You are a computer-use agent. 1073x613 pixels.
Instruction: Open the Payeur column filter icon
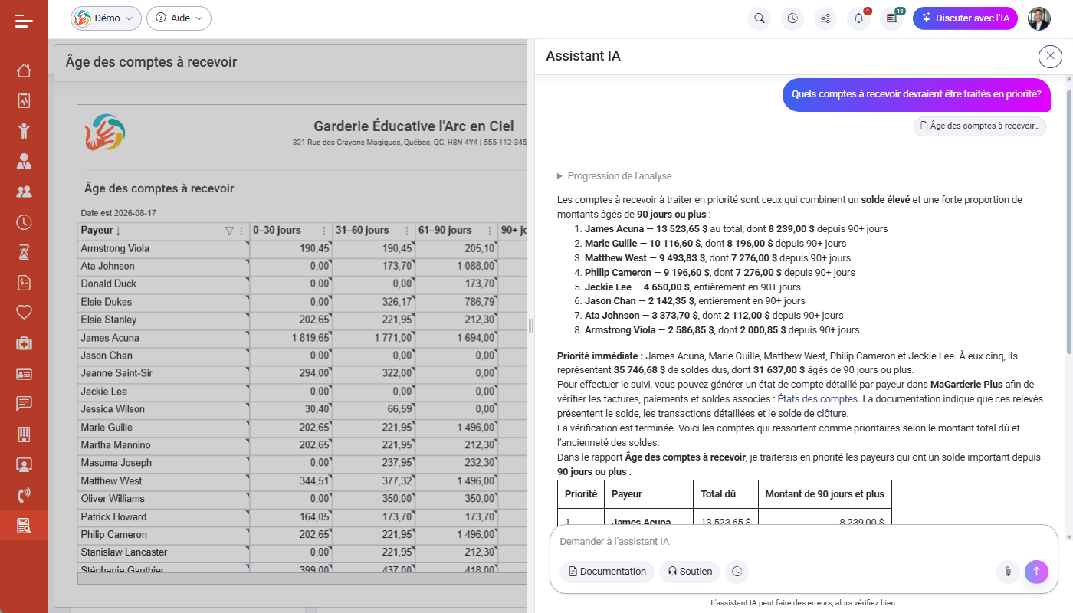(229, 231)
